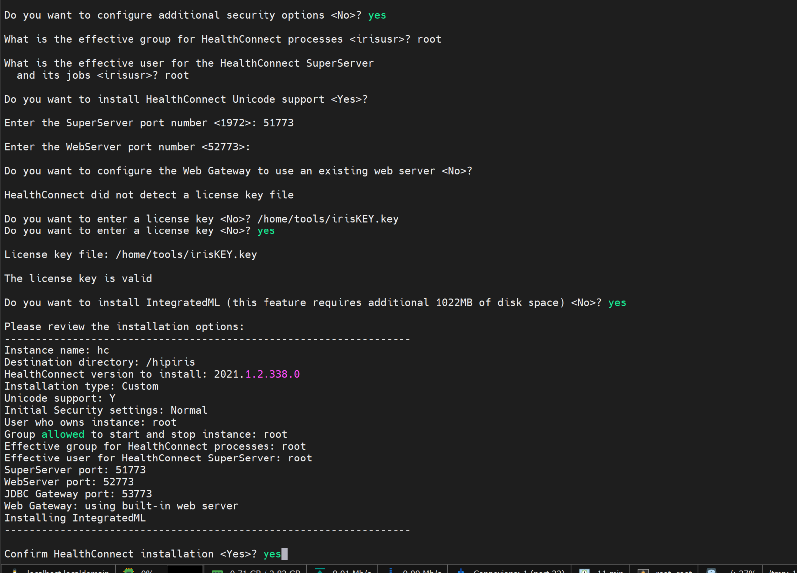The height and width of the screenshot is (573, 797).
Task: Click the logged-in user icon in status bar
Action: pos(643,571)
